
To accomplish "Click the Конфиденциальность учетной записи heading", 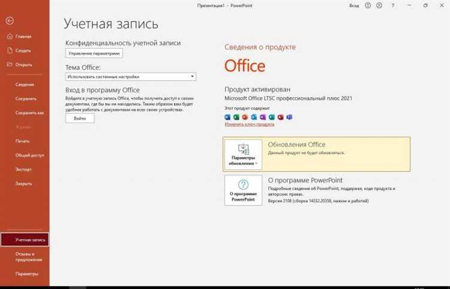I will 123,43.
